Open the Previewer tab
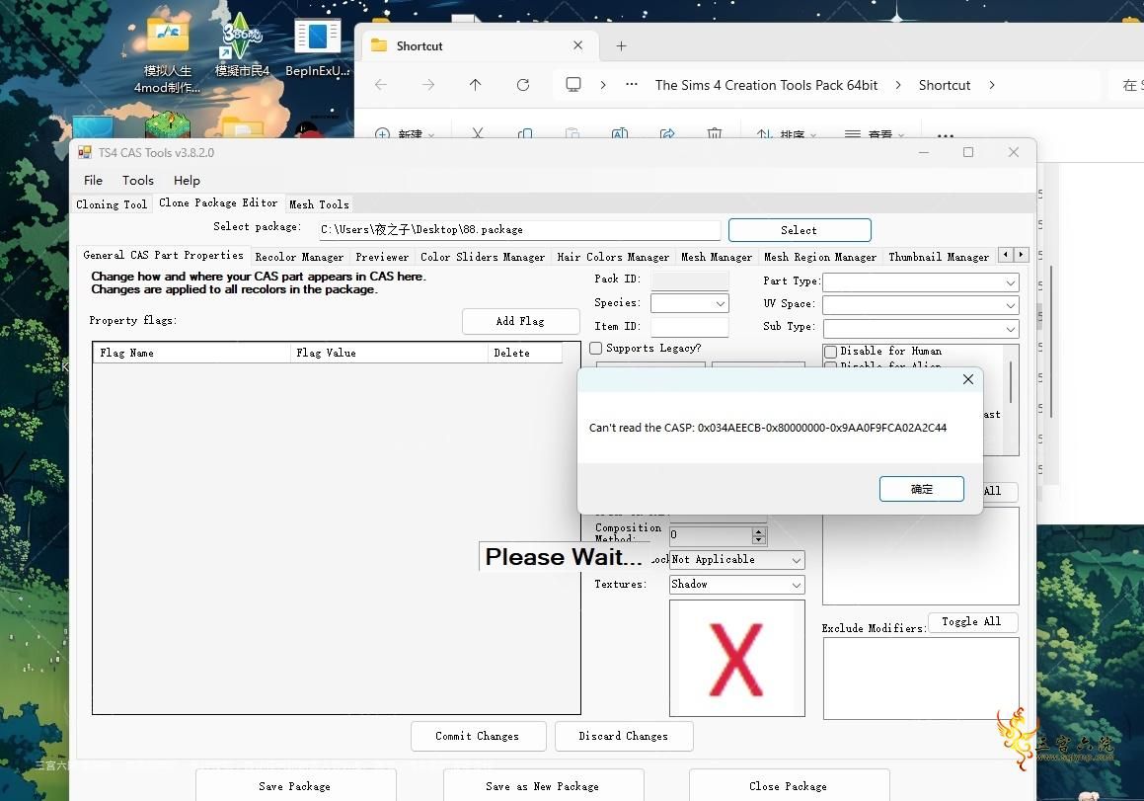This screenshot has width=1144, height=801. coord(382,257)
